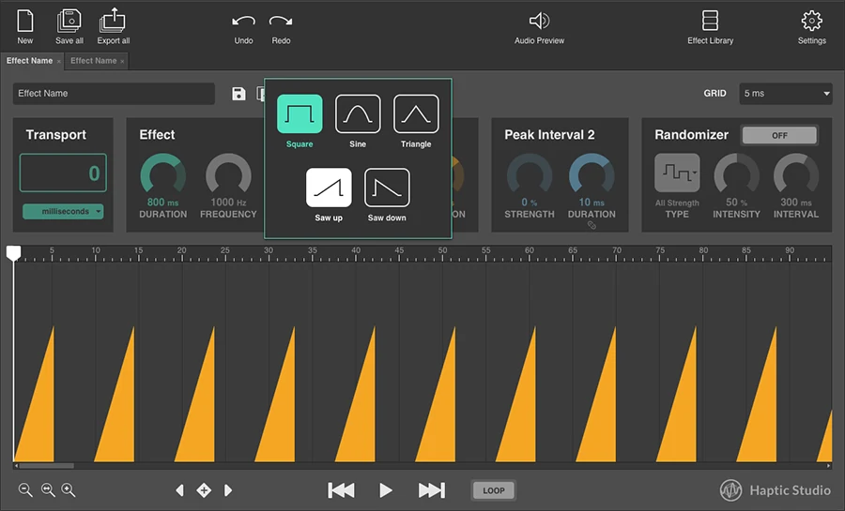Click the Frequency 1000 Hz knob
This screenshot has height=511, width=845.
pyautogui.click(x=228, y=174)
